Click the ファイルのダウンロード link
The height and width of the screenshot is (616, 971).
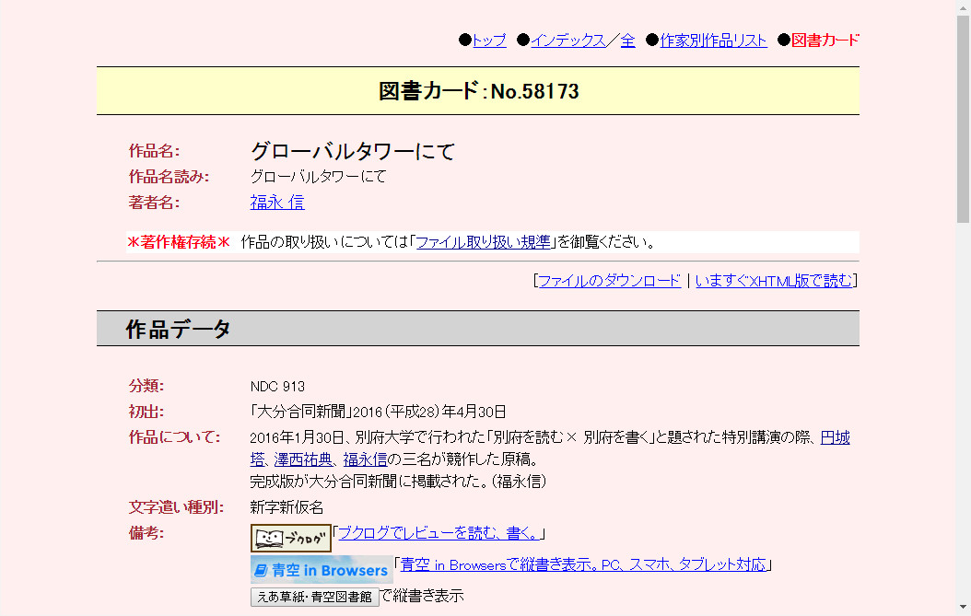607,280
